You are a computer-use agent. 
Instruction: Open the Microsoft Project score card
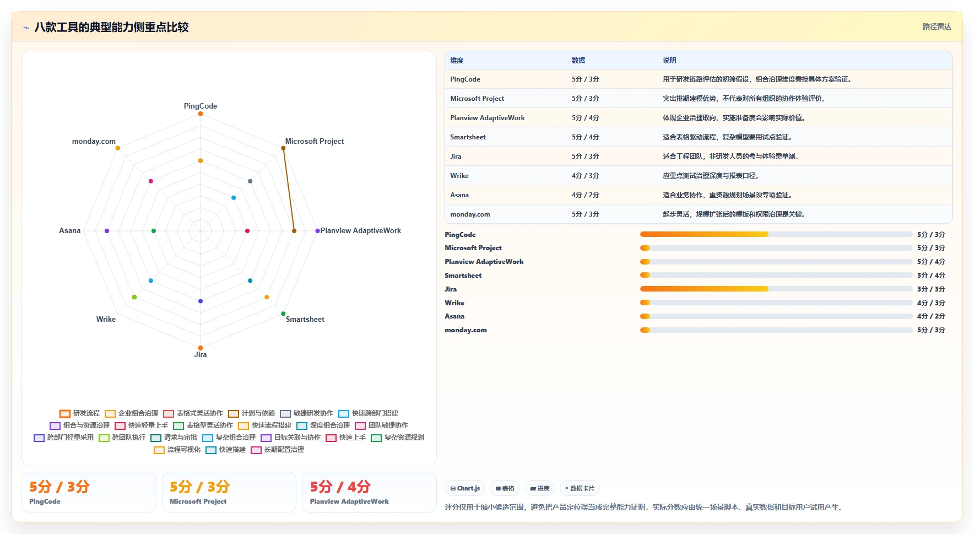(229, 492)
